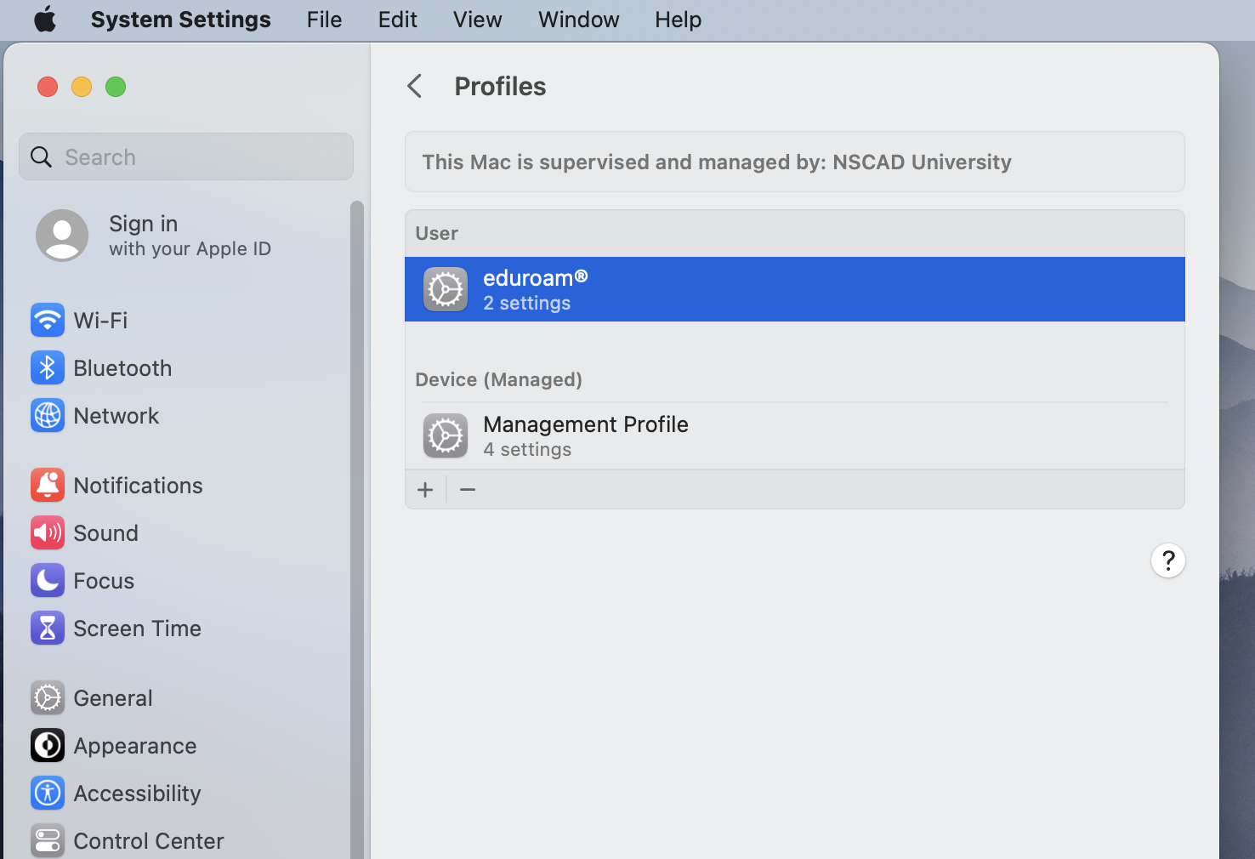This screenshot has width=1255, height=859.
Task: Close the System Settings window
Action: (x=48, y=87)
